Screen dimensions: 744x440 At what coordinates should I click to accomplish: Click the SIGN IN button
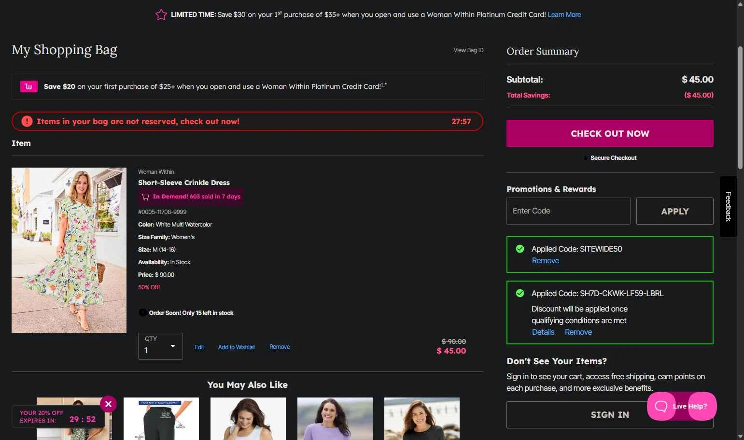pyautogui.click(x=610, y=415)
